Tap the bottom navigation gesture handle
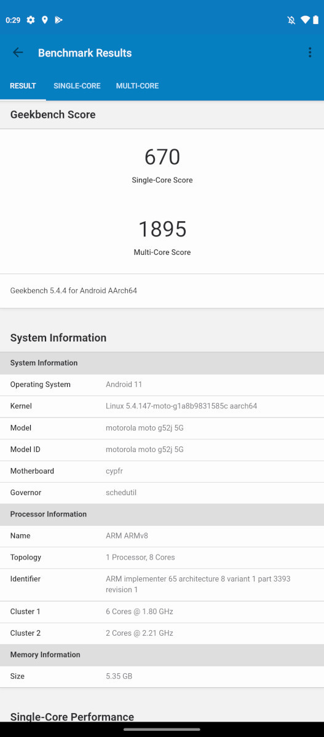This screenshot has height=737, width=324. tap(162, 729)
